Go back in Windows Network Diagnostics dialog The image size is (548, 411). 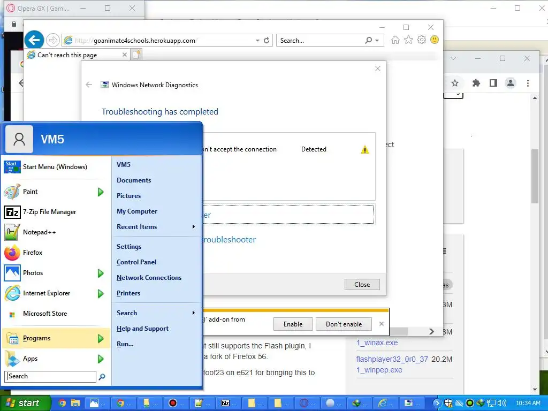[89, 85]
